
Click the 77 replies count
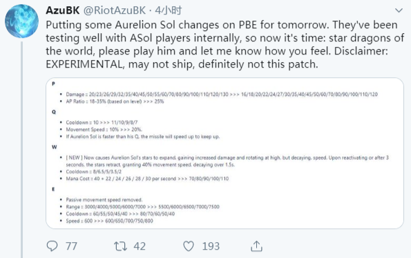click(71, 246)
